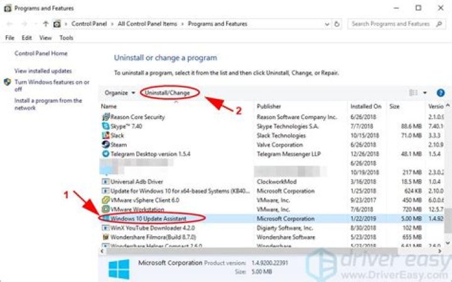452x282 pixels.
Task: Click in the Search Programs and Features field
Action: click(390, 24)
